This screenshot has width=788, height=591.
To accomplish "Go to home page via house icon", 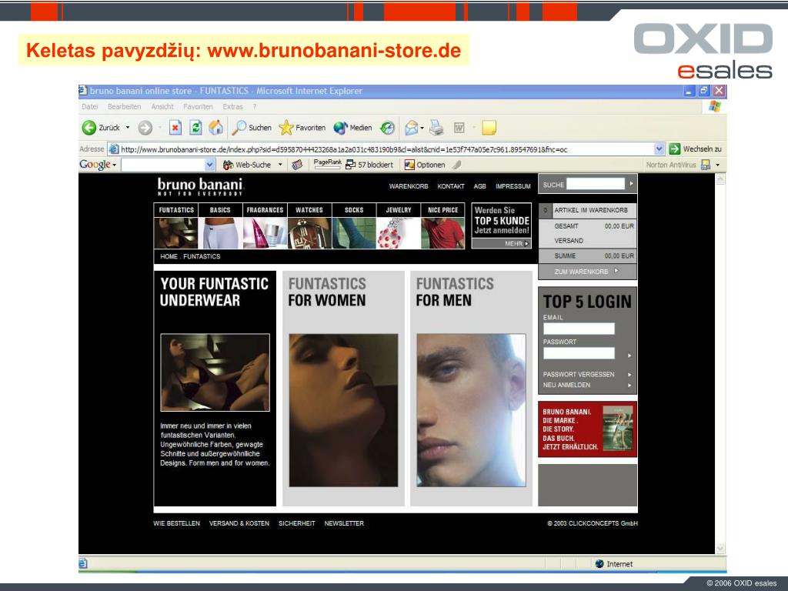I will point(216,128).
